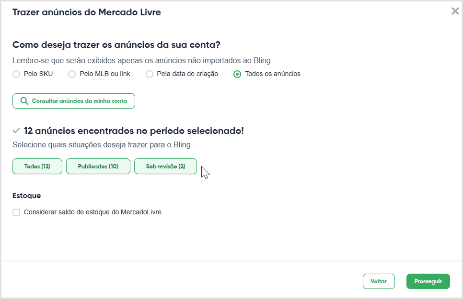Viewport: 463px width, 299px height.
Task: Filter by Todos (12) situation
Action: 37,166
